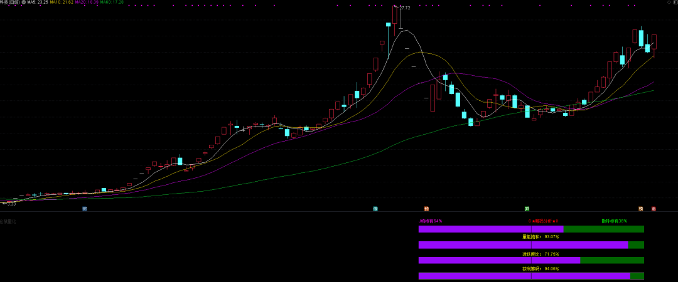This screenshot has height=282, width=678.
Task: Click the orange marker second from right on timeline
Action: [641, 209]
